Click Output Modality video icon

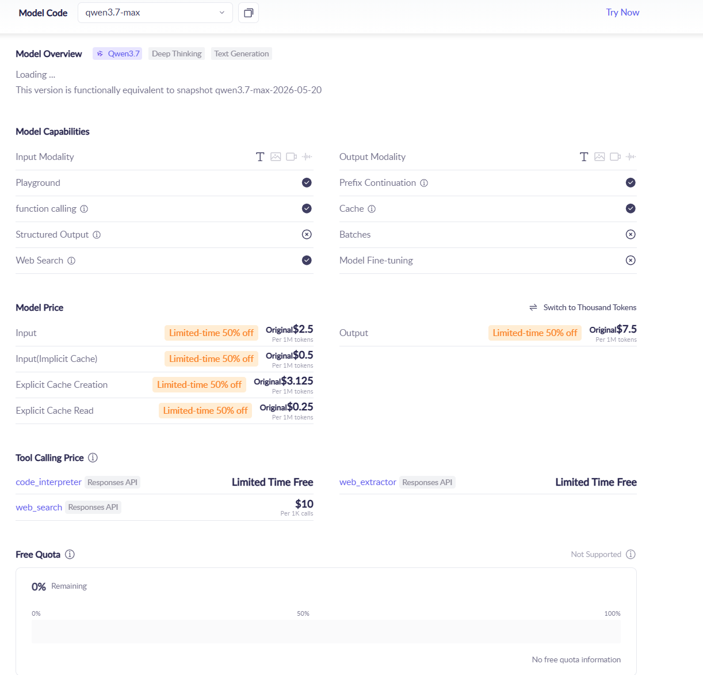(x=616, y=157)
